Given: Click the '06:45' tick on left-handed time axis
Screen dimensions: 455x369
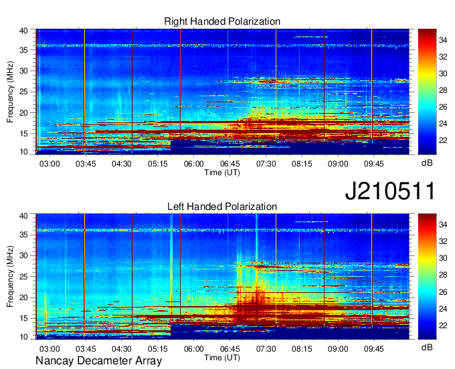Looking at the screenshot, I should pyautogui.click(x=230, y=349).
